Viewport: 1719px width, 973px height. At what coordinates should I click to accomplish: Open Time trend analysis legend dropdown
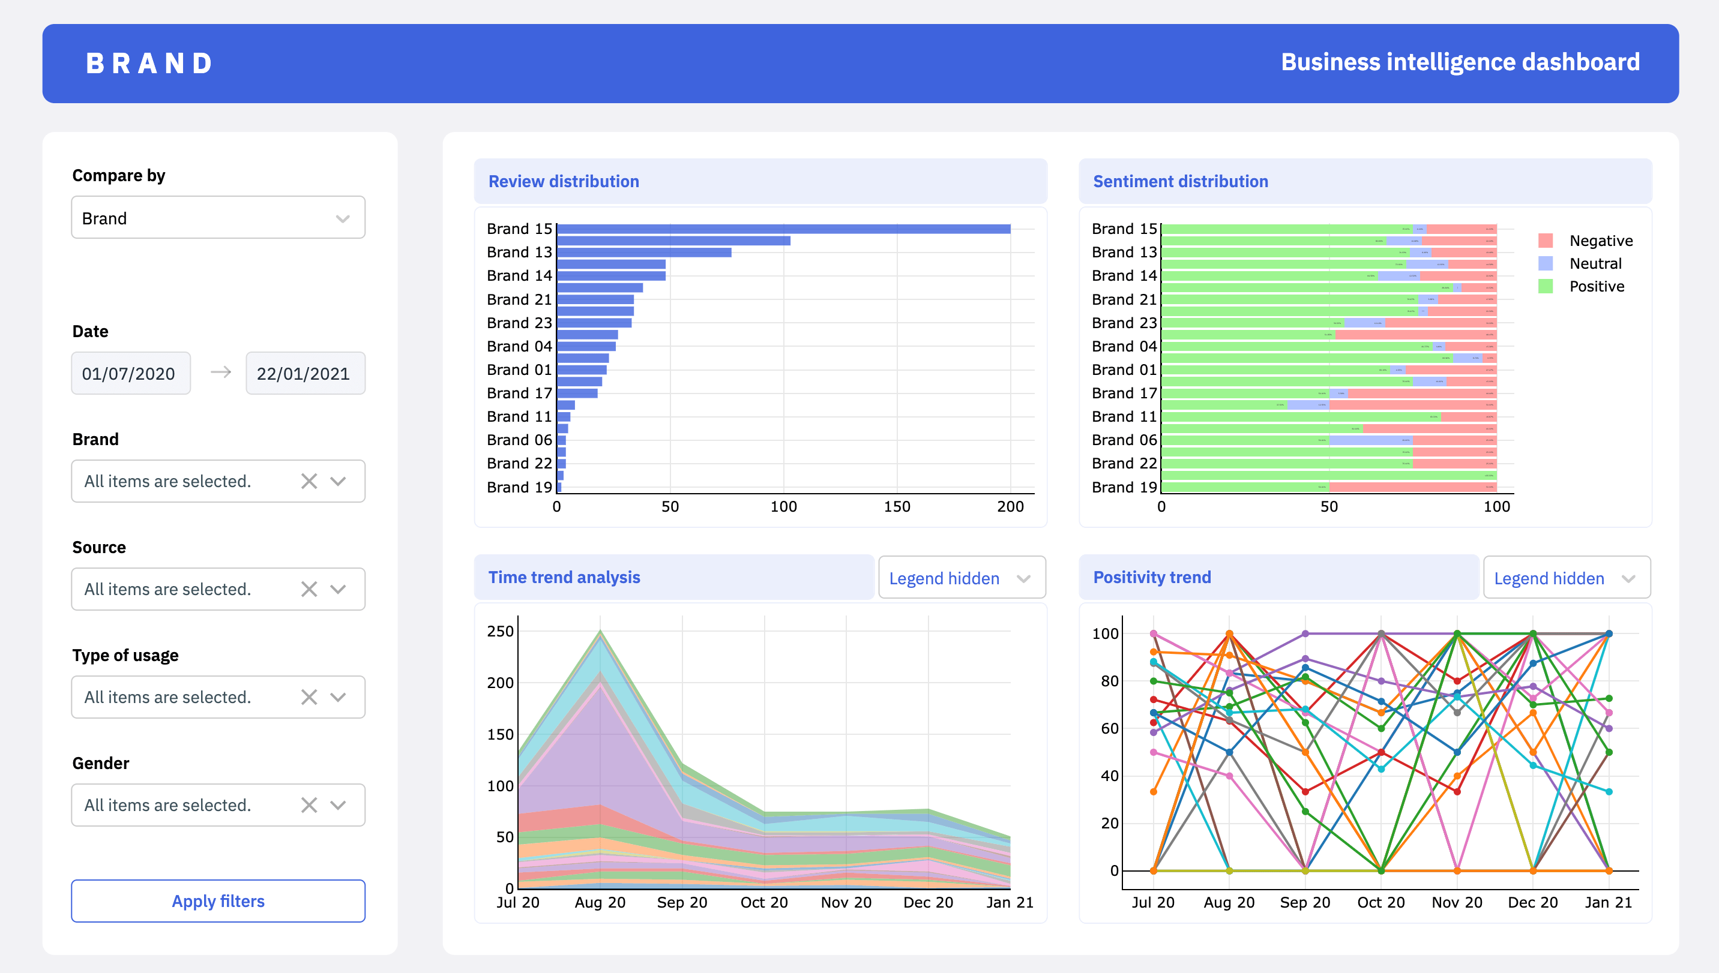coord(961,578)
